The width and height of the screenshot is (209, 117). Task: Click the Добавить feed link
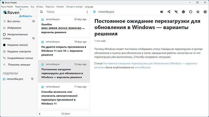(25, 16)
